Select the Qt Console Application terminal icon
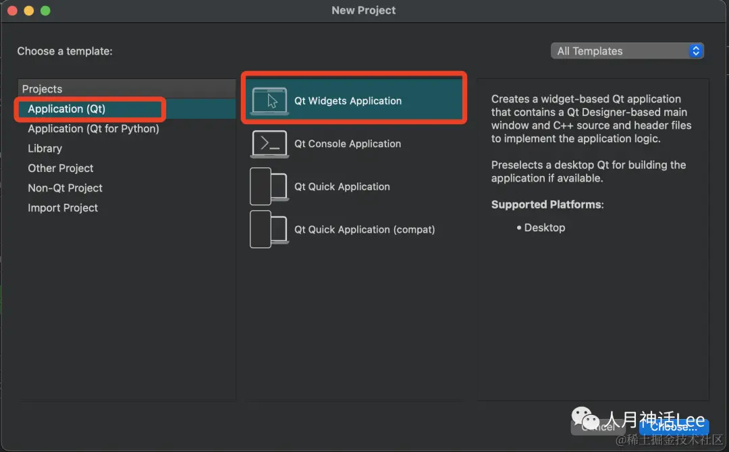The height and width of the screenshot is (452, 729). [269, 144]
